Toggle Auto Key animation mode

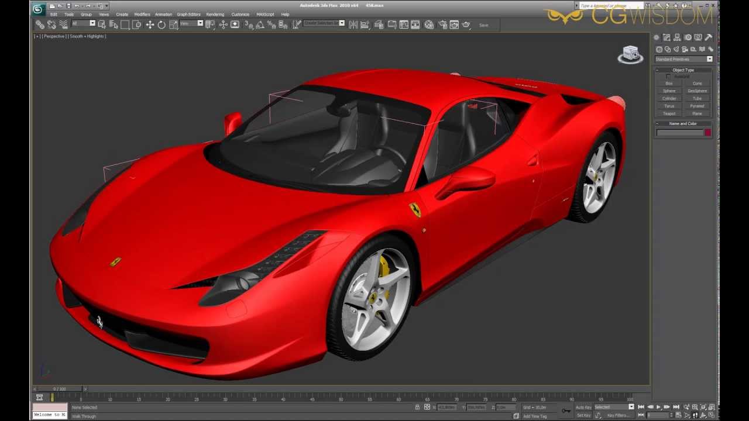(583, 407)
